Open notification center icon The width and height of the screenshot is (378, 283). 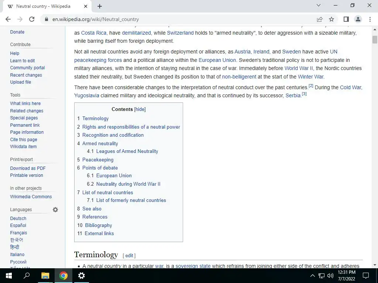pos(366,276)
